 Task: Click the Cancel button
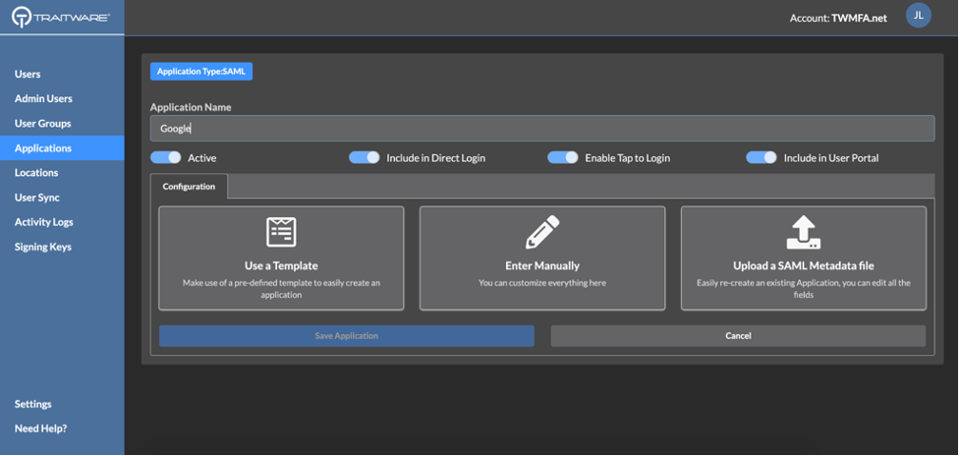coord(738,335)
